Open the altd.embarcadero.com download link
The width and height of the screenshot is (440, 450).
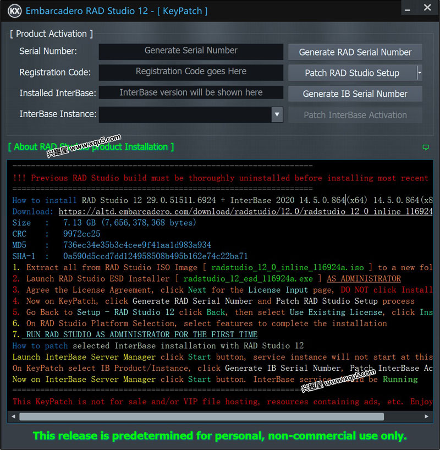pyautogui.click(x=245, y=211)
